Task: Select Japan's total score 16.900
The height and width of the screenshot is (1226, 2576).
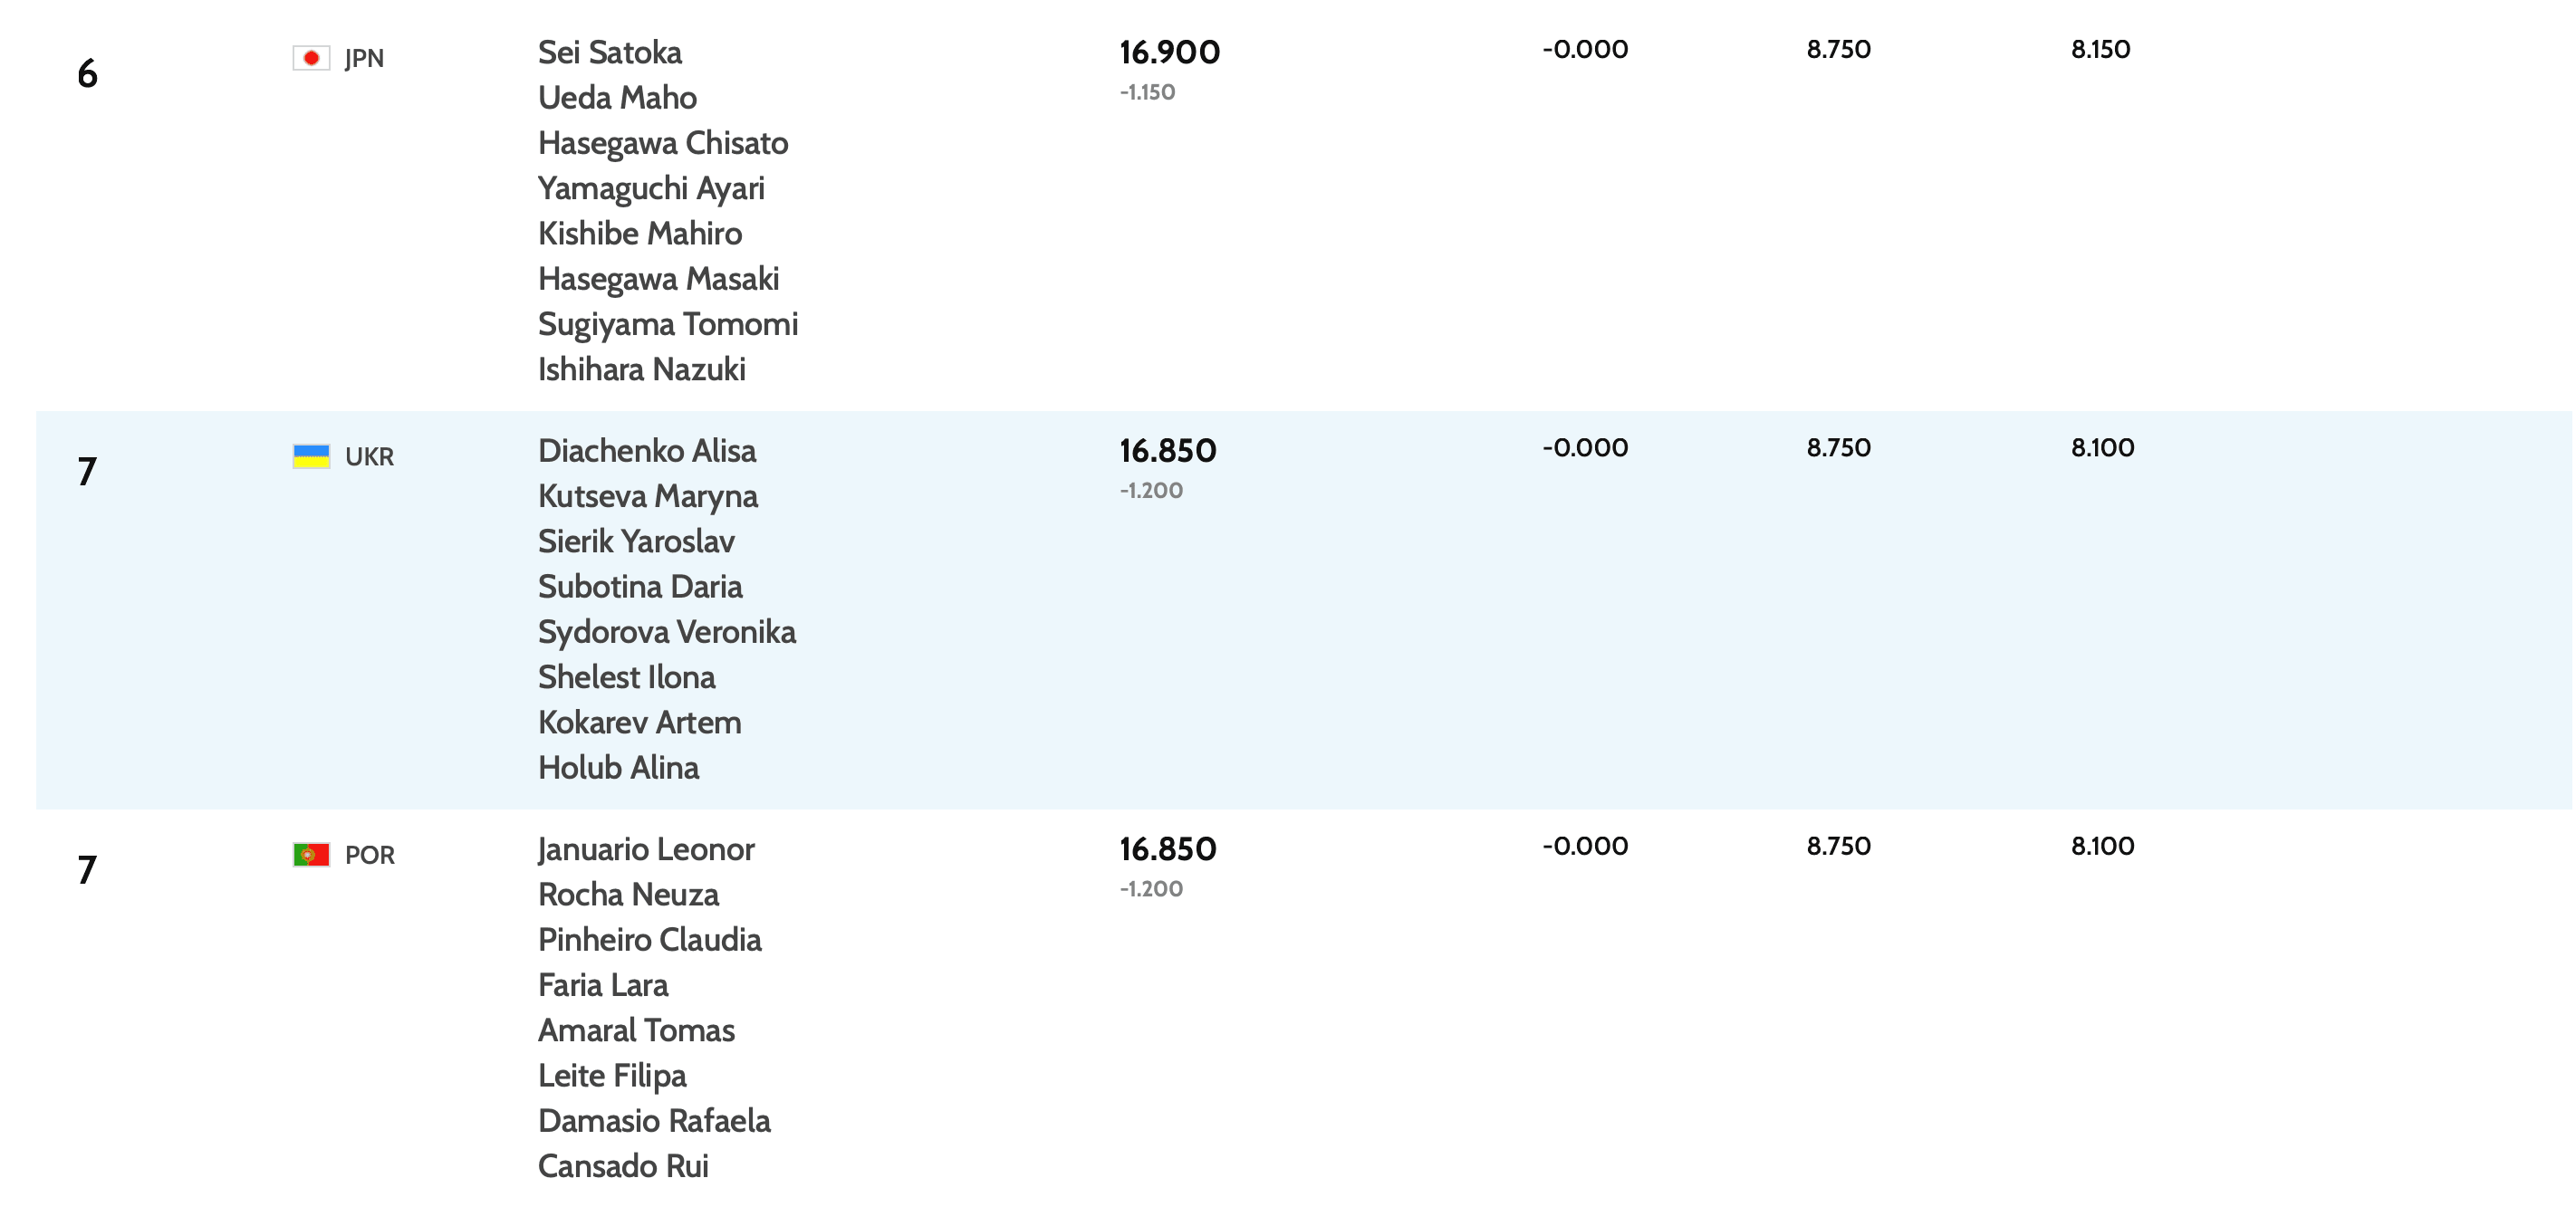Action: [1169, 52]
